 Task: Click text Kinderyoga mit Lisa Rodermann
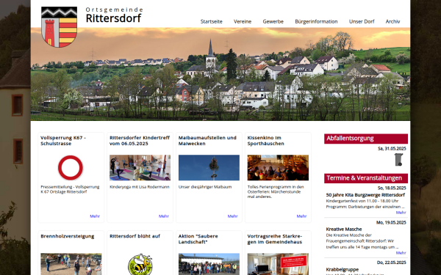click(x=140, y=187)
